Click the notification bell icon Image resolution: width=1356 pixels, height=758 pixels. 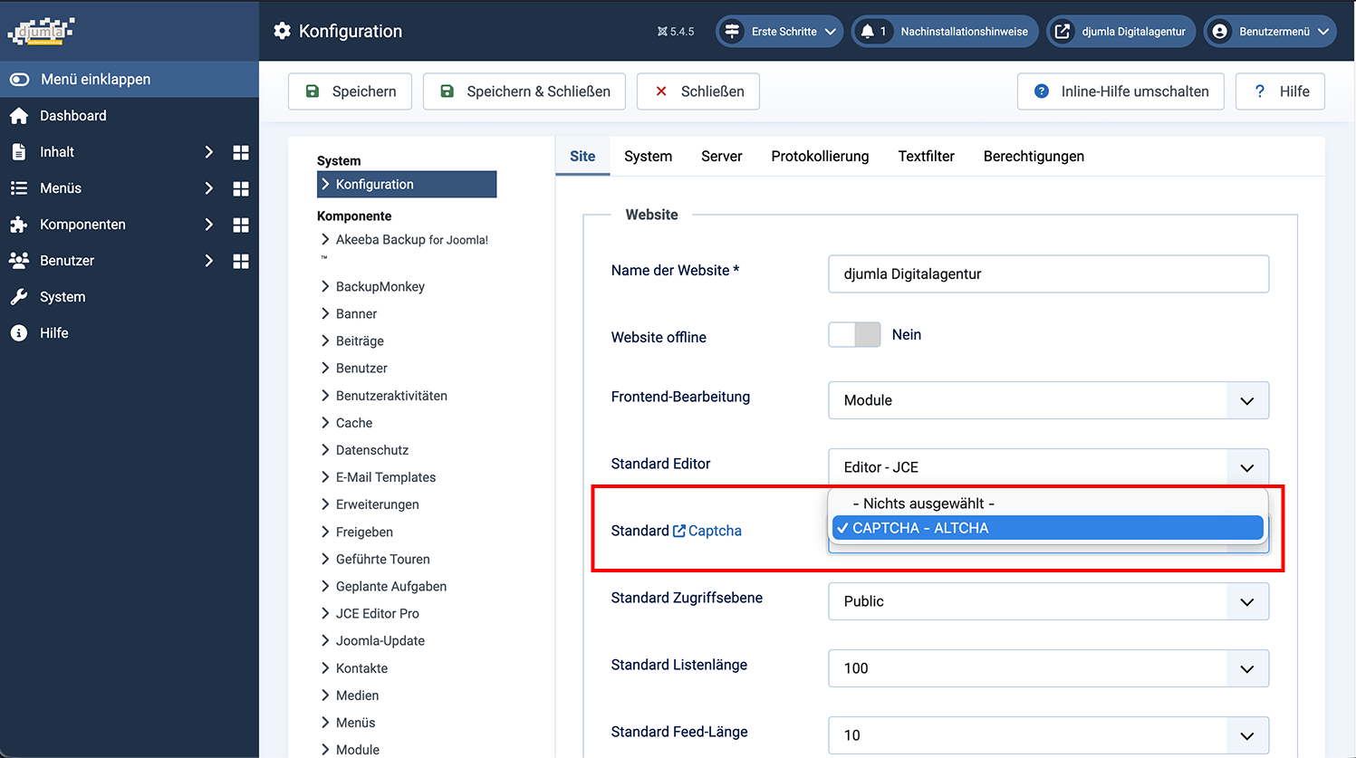pyautogui.click(x=868, y=32)
